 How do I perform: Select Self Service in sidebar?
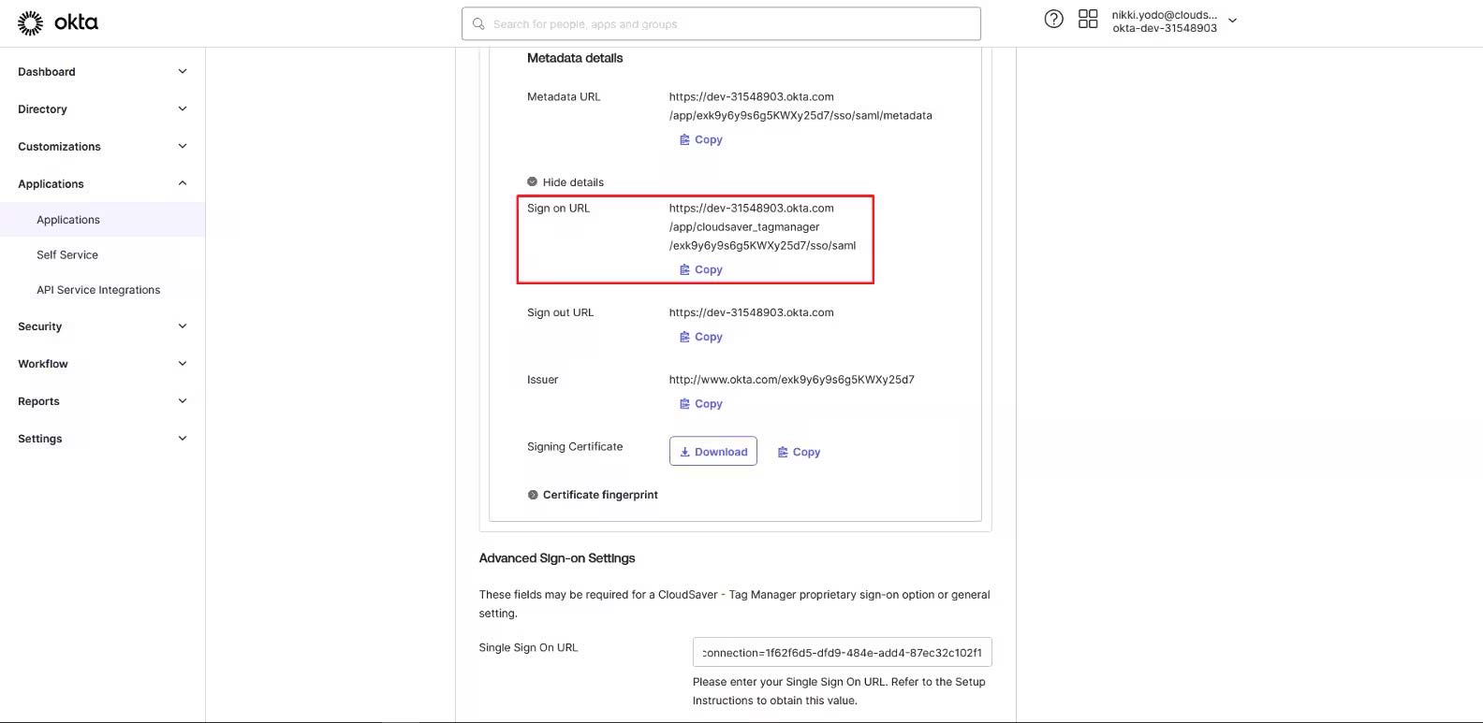(x=67, y=254)
